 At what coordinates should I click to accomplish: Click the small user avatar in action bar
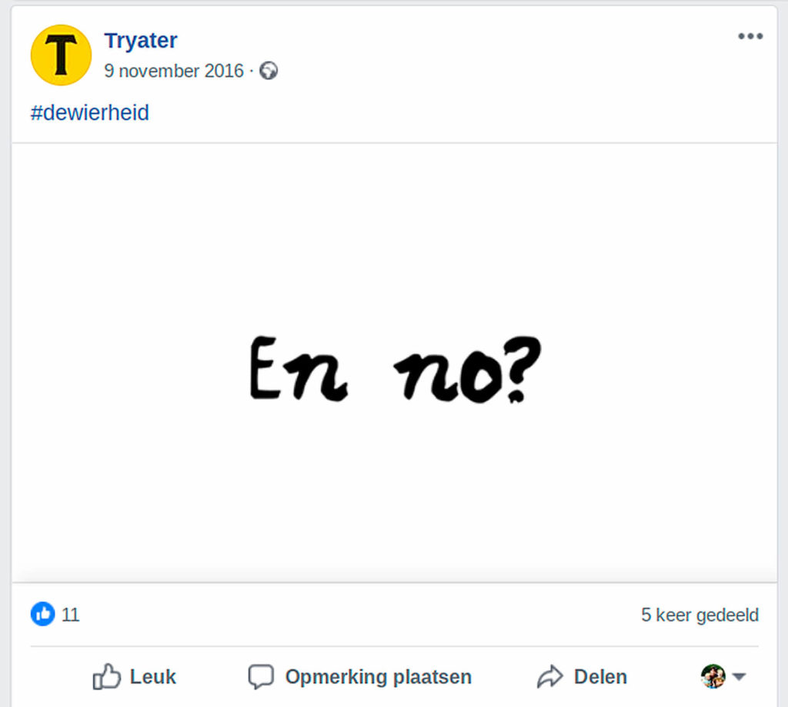point(713,676)
